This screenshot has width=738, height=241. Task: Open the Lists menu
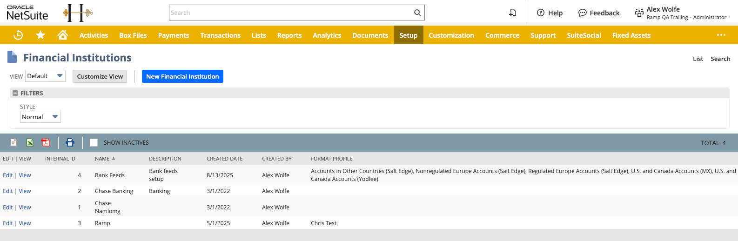(x=259, y=35)
